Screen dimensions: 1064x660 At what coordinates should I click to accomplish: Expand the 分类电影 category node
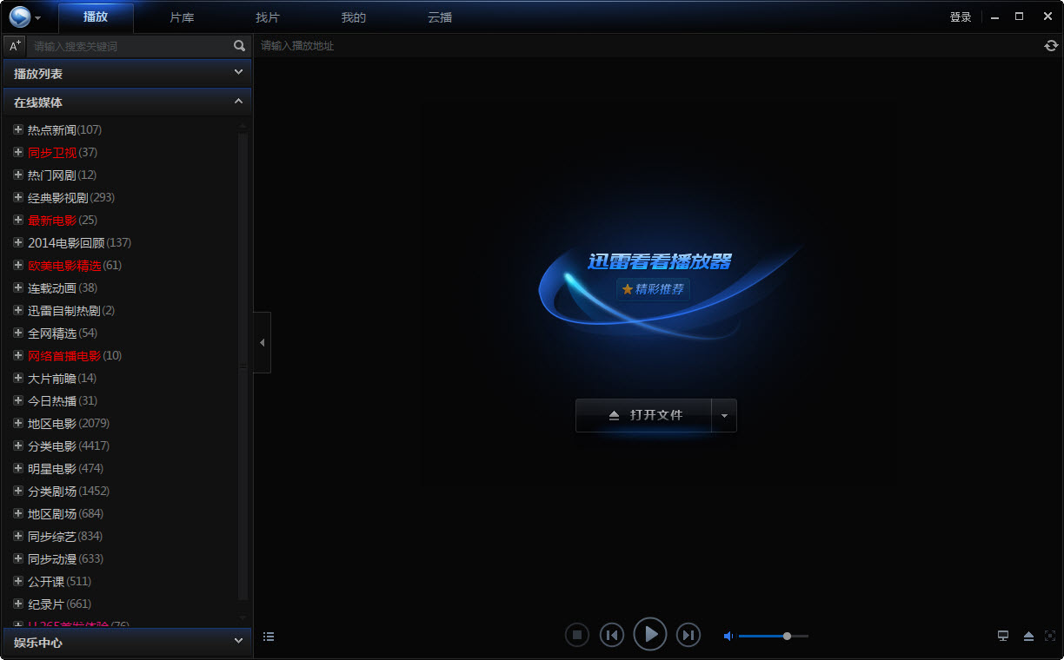17,445
